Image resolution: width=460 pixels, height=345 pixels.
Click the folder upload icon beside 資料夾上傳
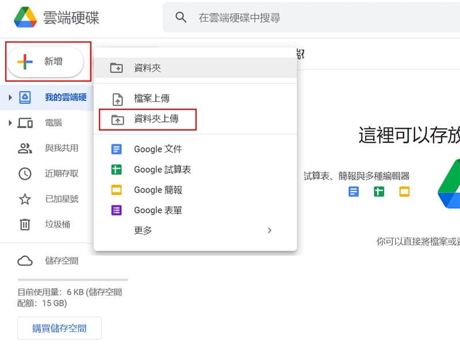[118, 120]
